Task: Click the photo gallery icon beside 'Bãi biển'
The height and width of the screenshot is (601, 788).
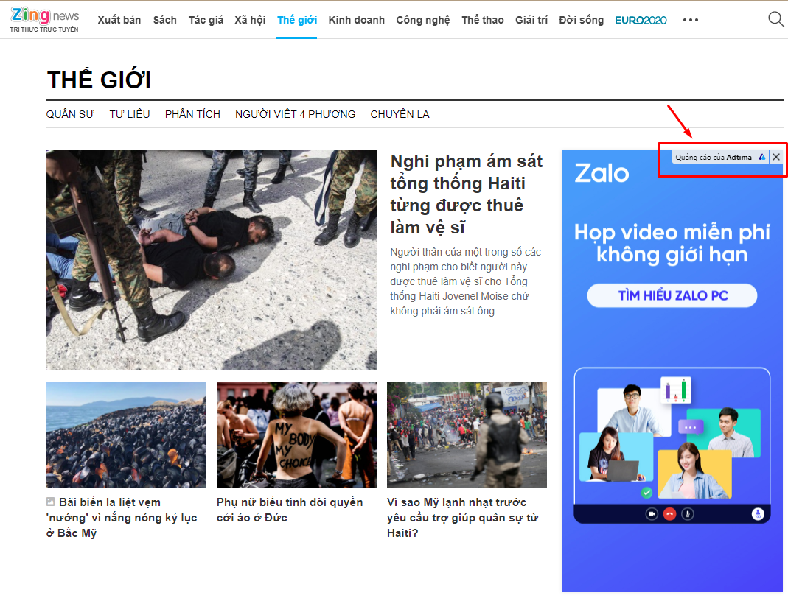Action: [50, 502]
